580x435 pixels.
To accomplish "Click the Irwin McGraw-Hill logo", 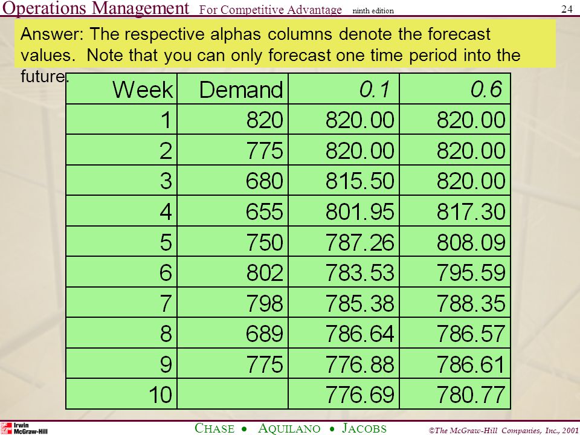I will (x=24, y=428).
